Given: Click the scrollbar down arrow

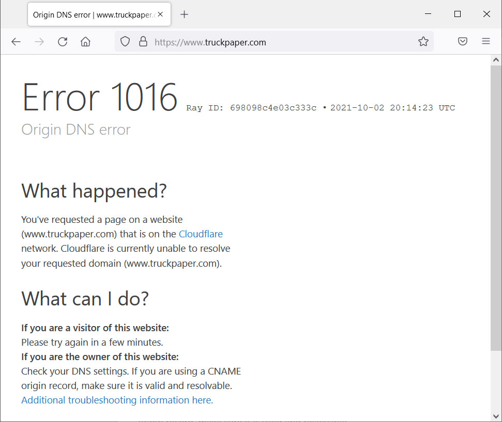Looking at the screenshot, I should click(x=496, y=416).
